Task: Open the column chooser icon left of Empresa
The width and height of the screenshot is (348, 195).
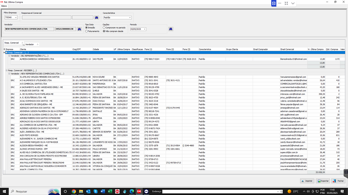Action: 4,49
